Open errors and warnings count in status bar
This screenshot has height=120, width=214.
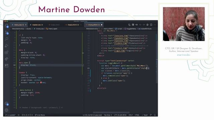pos(27,115)
